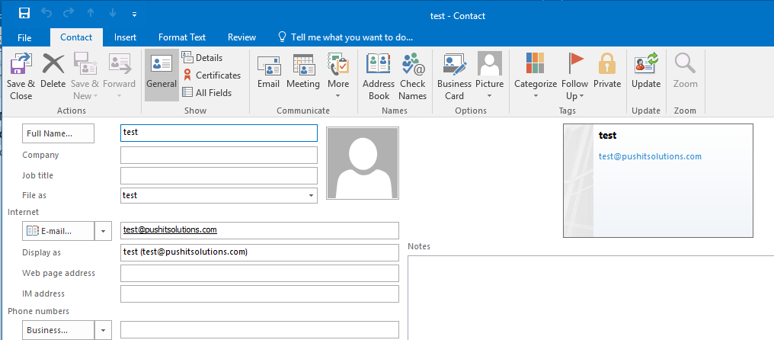Click Tell me what you want to do
The width and height of the screenshot is (774, 340).
pyautogui.click(x=346, y=37)
